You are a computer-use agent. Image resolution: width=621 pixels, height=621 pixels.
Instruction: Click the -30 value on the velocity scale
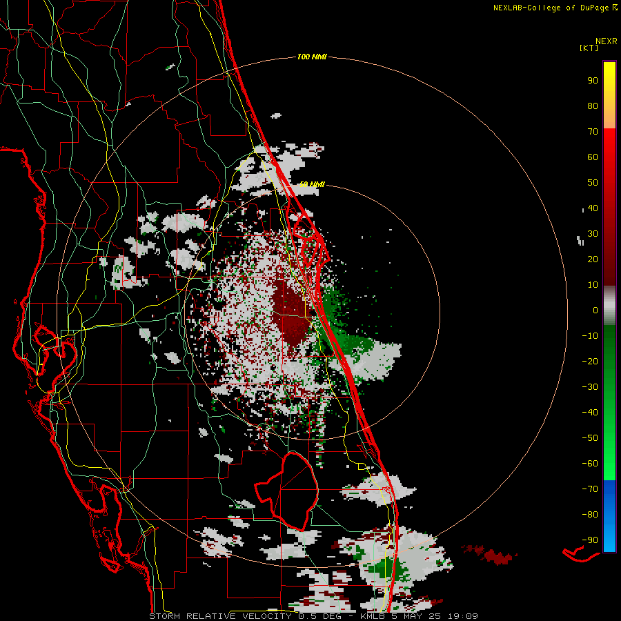590,387
